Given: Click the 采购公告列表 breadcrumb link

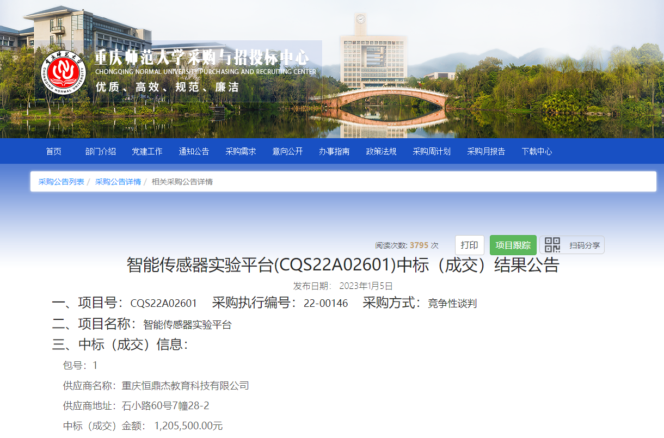Looking at the screenshot, I should [x=61, y=182].
